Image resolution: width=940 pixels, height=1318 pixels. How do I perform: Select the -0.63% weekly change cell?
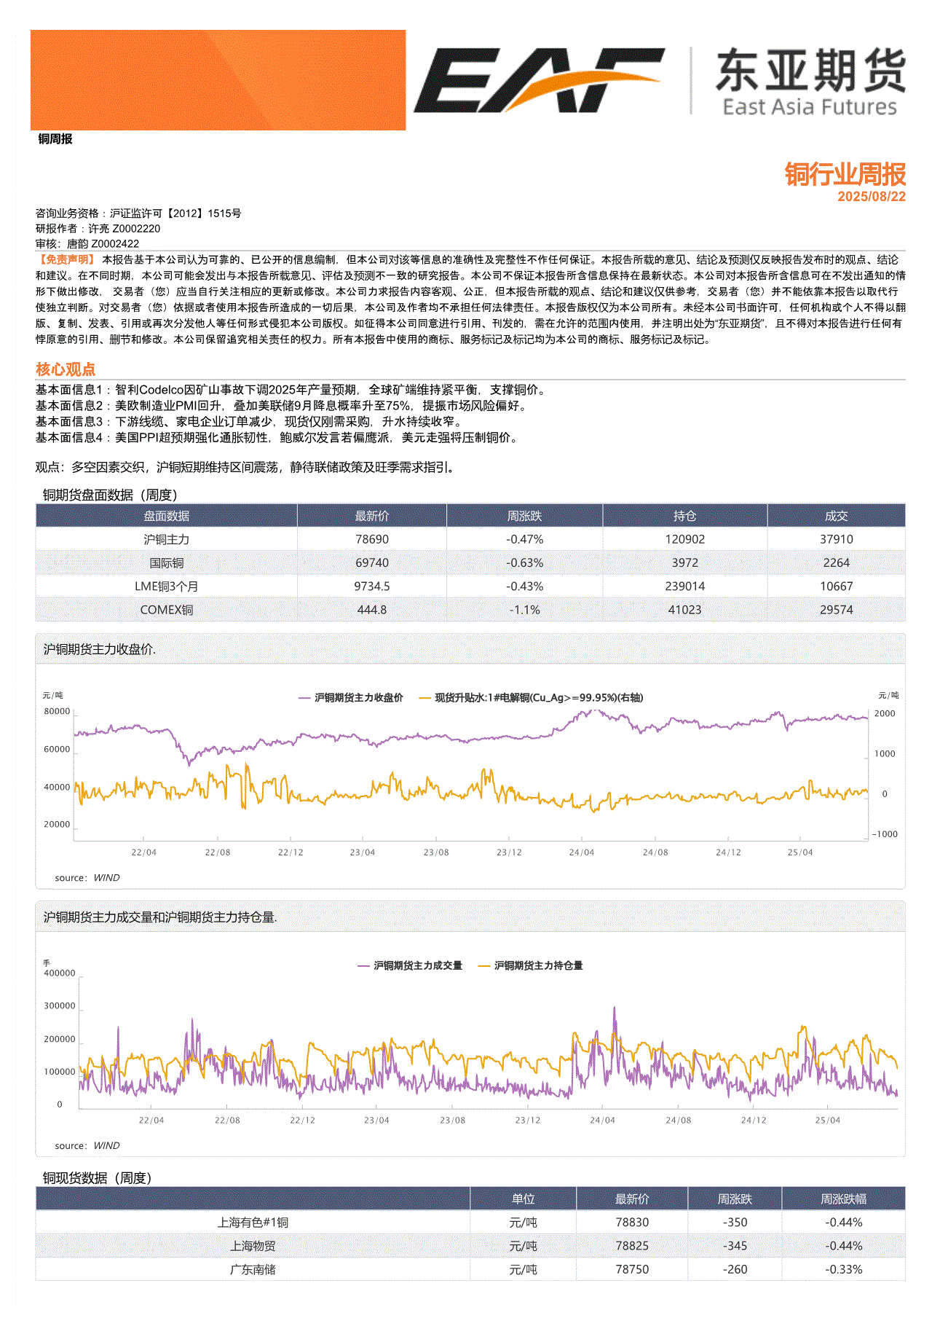(x=525, y=562)
